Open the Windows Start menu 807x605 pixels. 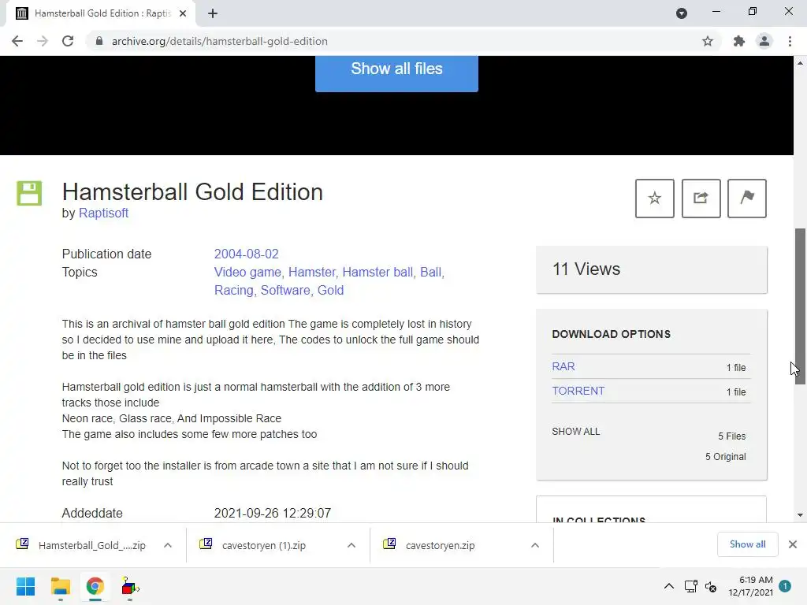(25, 586)
